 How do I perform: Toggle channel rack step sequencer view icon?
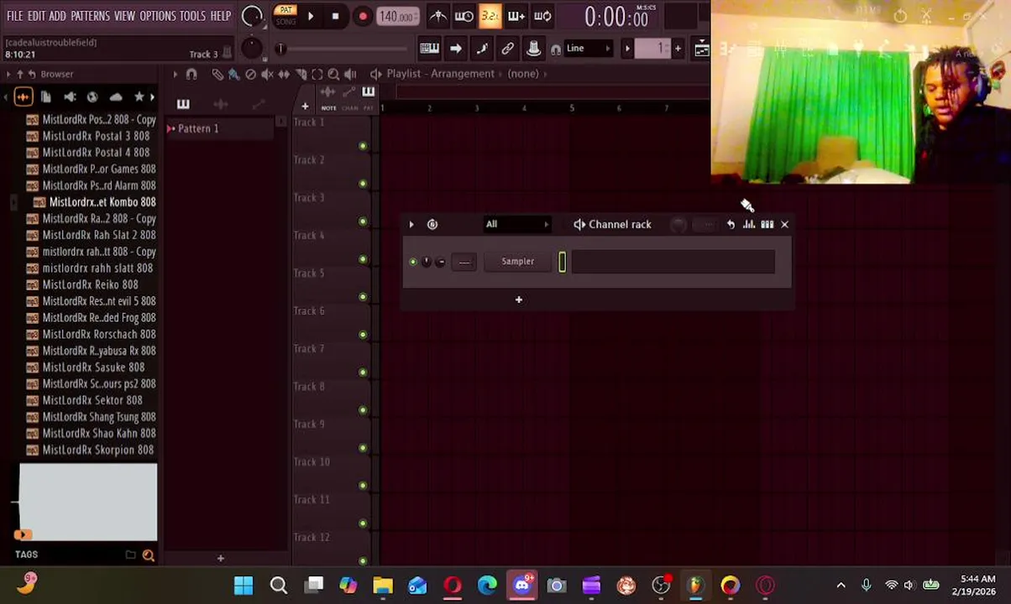(x=767, y=225)
